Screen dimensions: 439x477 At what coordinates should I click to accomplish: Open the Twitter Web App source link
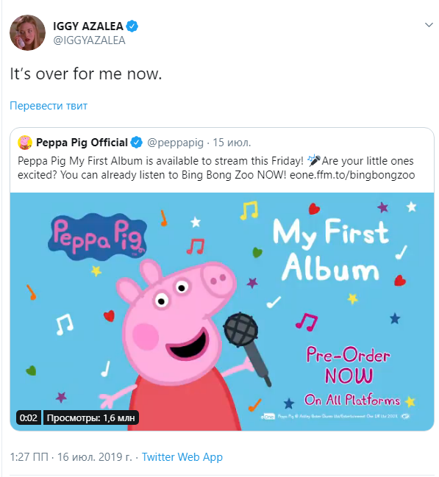coord(182,457)
